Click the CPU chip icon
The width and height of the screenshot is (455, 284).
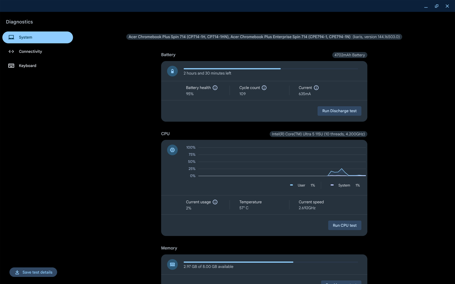(x=172, y=150)
